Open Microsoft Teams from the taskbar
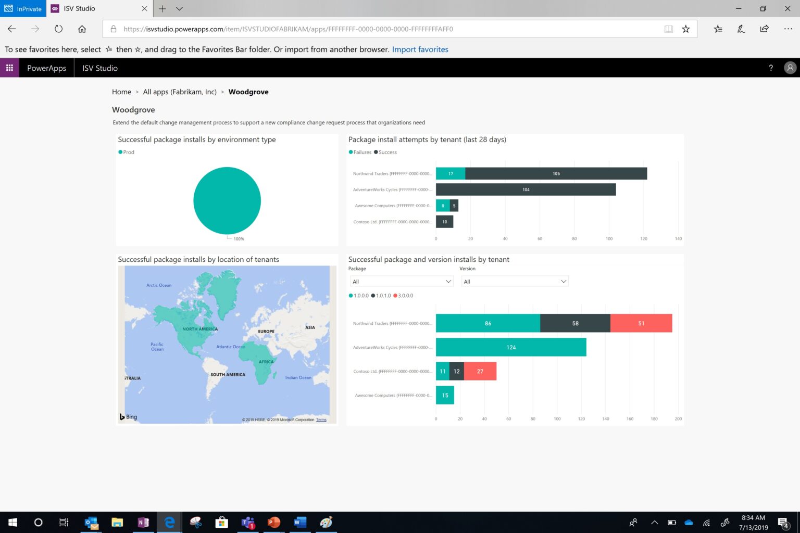This screenshot has width=800, height=533. click(x=247, y=523)
